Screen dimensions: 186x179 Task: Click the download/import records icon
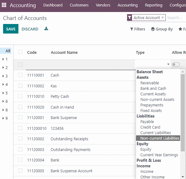click(x=46, y=29)
